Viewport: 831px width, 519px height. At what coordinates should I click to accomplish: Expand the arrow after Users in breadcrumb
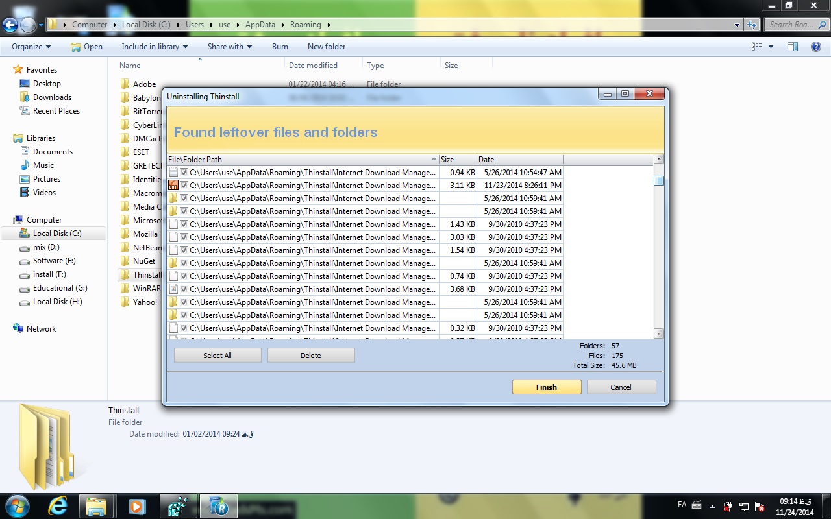[x=211, y=25]
